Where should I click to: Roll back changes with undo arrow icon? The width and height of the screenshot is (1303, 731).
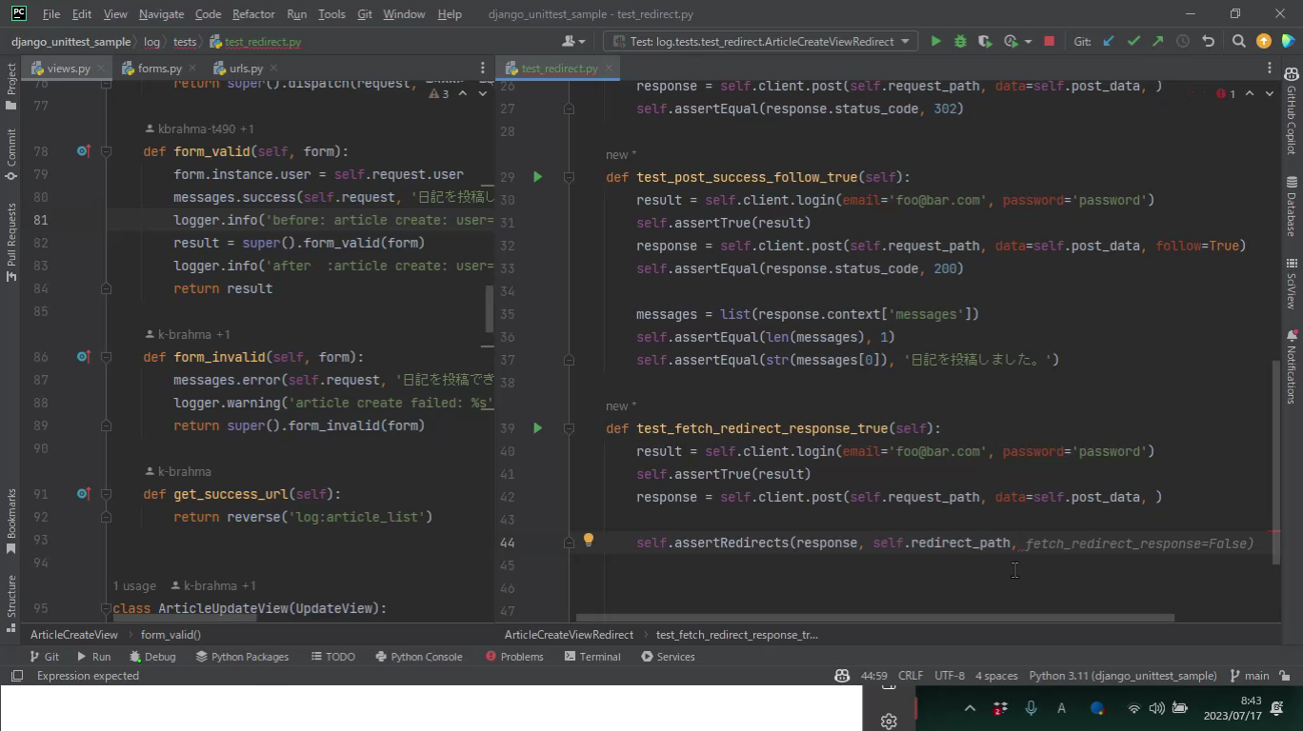click(1208, 41)
